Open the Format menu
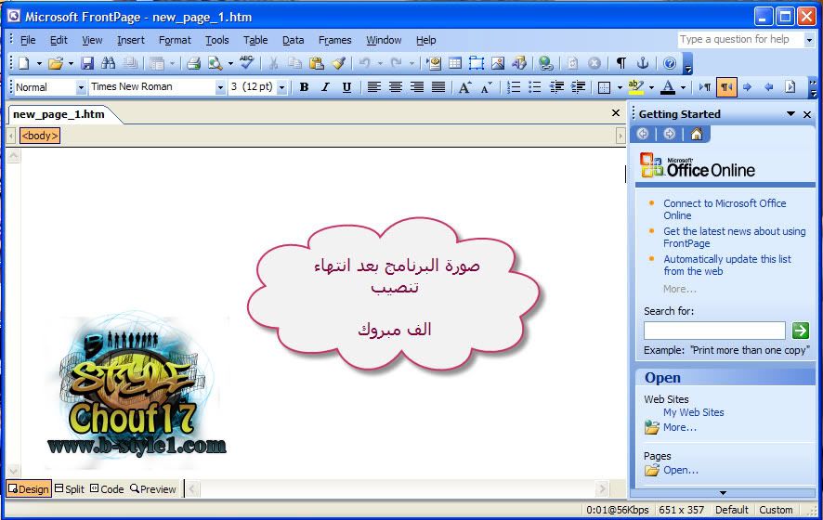Viewport: 823px width, 520px height. click(175, 41)
